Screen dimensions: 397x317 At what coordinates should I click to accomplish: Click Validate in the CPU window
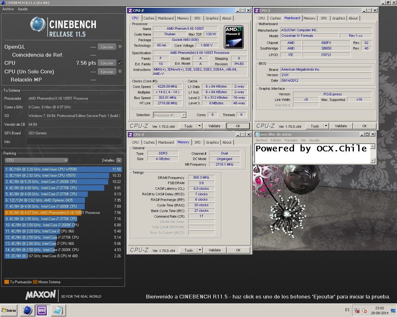(x=214, y=126)
